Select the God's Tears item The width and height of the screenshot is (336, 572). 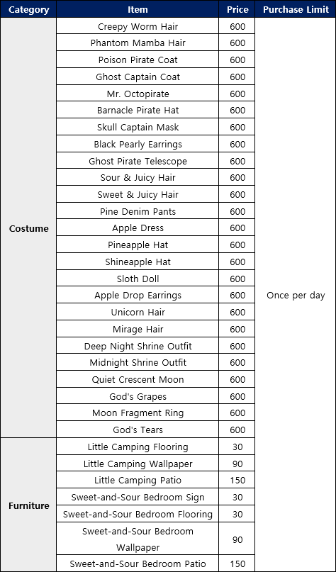tap(138, 430)
